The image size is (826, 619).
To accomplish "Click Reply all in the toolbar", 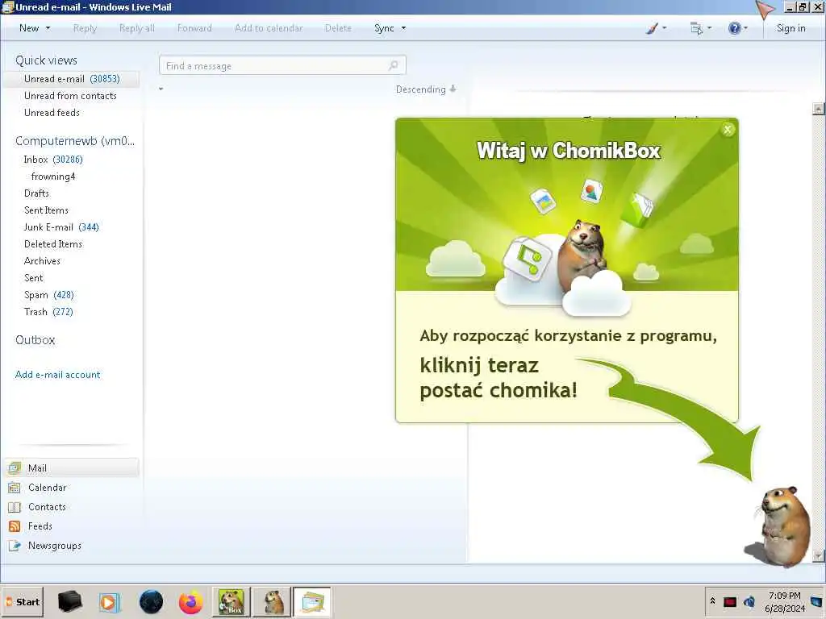I will 137,28.
